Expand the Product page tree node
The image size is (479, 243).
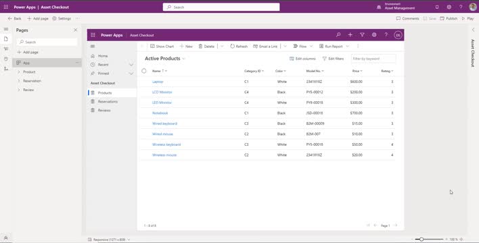coord(19,72)
